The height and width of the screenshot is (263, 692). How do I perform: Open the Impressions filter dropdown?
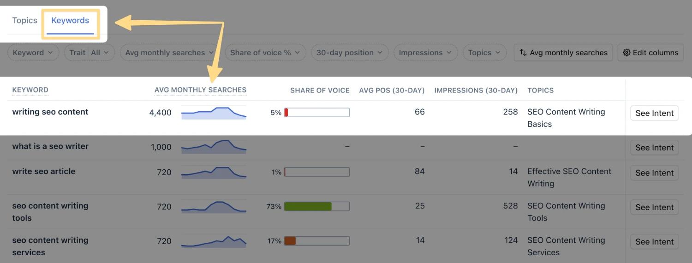pos(425,53)
